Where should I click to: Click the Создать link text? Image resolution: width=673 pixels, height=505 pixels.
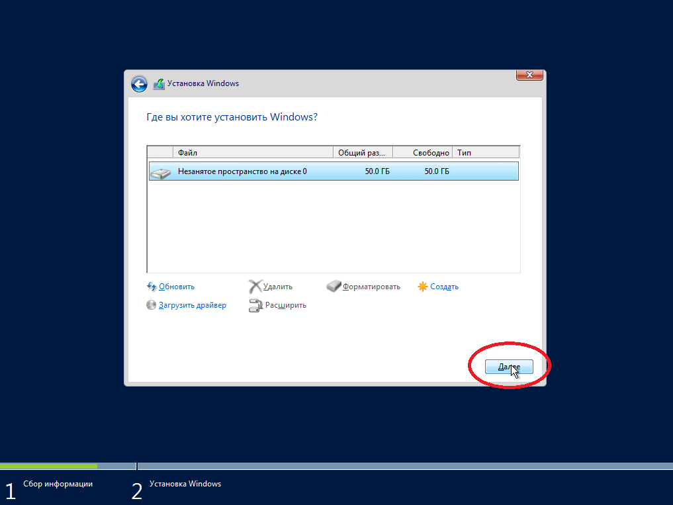[x=444, y=287]
